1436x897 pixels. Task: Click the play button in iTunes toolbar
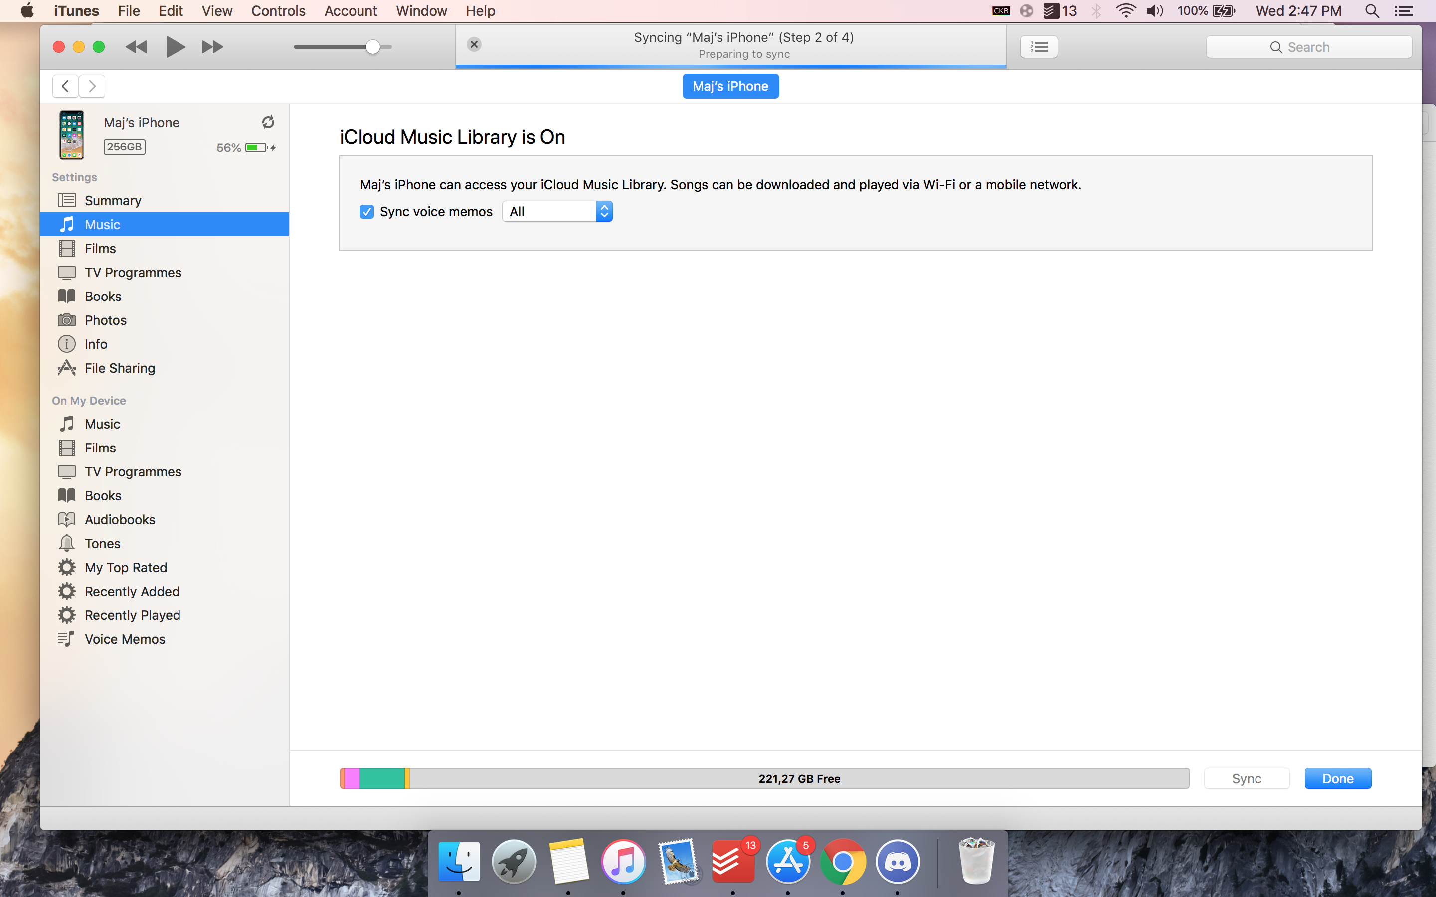click(175, 47)
